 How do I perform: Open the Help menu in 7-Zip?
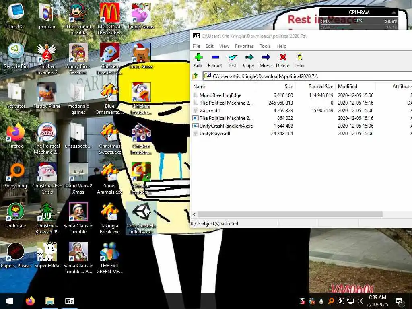(281, 46)
